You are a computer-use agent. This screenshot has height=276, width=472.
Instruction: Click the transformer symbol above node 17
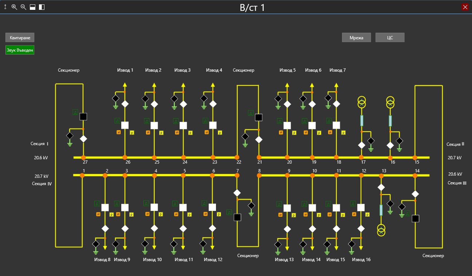(x=362, y=102)
